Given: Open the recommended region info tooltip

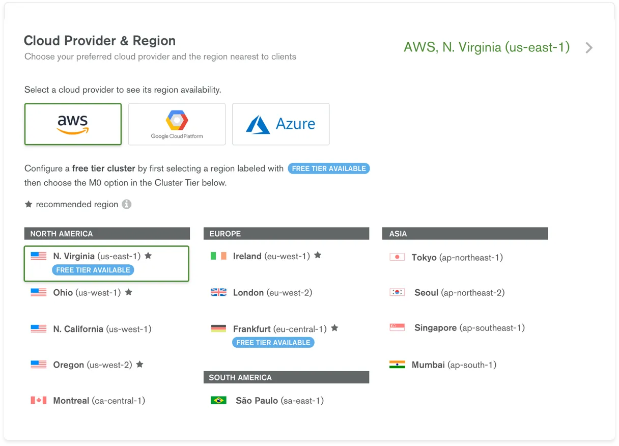Looking at the screenshot, I should click(x=127, y=204).
